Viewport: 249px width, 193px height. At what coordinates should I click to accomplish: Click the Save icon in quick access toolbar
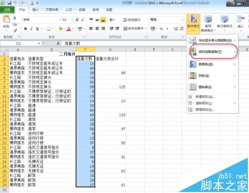[x=9, y=3]
